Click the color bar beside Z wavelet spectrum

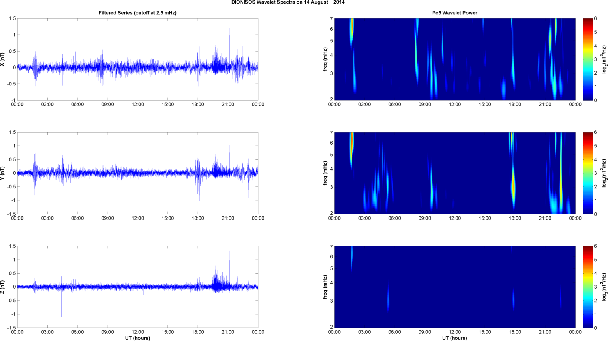click(x=588, y=287)
